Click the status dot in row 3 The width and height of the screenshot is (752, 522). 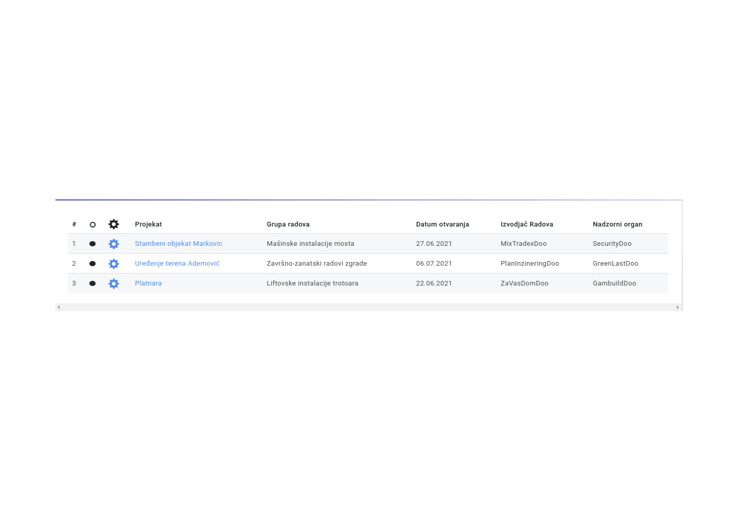[x=92, y=283]
